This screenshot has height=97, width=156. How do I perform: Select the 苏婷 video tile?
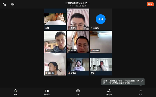55,19
